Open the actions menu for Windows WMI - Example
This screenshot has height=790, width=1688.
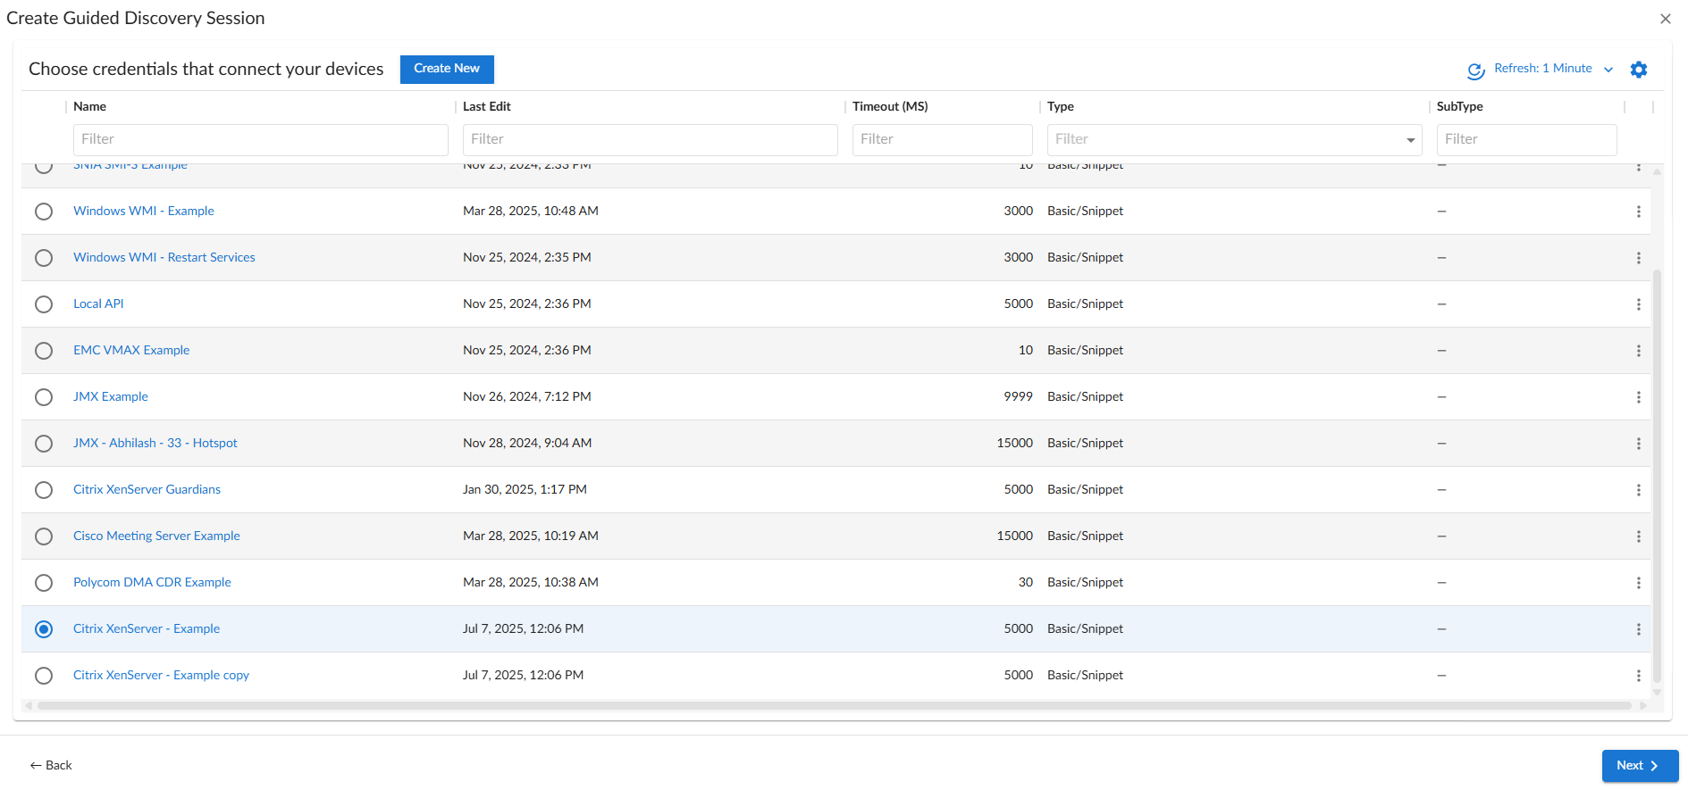(x=1638, y=212)
